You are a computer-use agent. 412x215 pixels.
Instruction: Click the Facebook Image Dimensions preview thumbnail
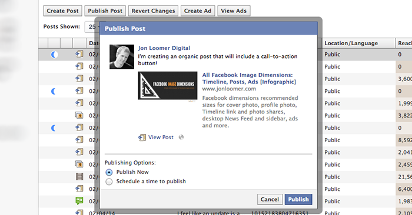[x=168, y=86]
